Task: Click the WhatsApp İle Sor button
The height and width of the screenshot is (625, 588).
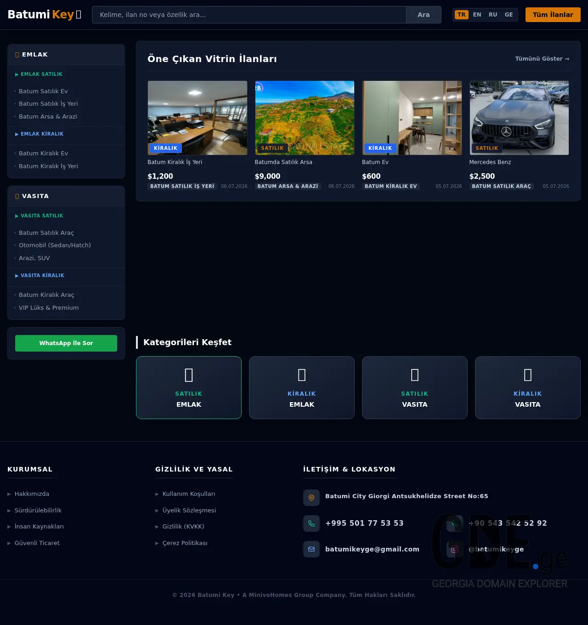Action: pos(66,343)
